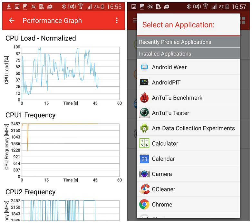Viewport: 252px width, 223px height.
Task: Tap the AnTuTu Benchmark flame icon
Action: (x=144, y=98)
